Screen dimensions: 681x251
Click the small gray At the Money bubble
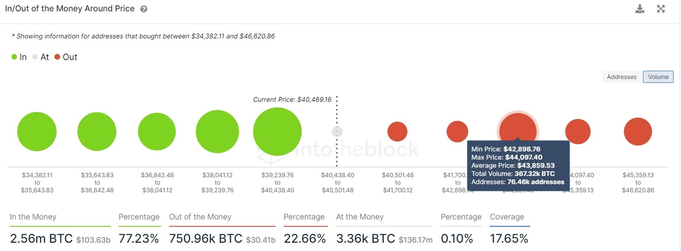[337, 131]
